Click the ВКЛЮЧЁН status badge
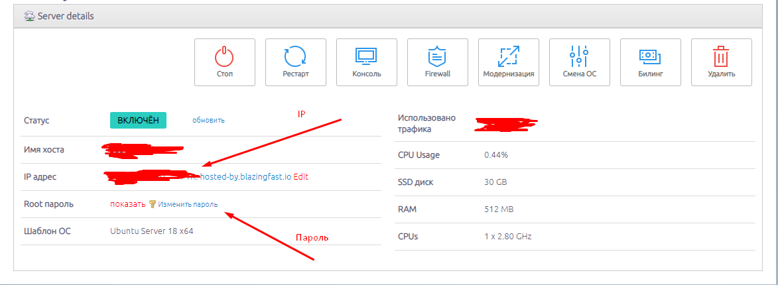778x285 pixels. coord(138,120)
